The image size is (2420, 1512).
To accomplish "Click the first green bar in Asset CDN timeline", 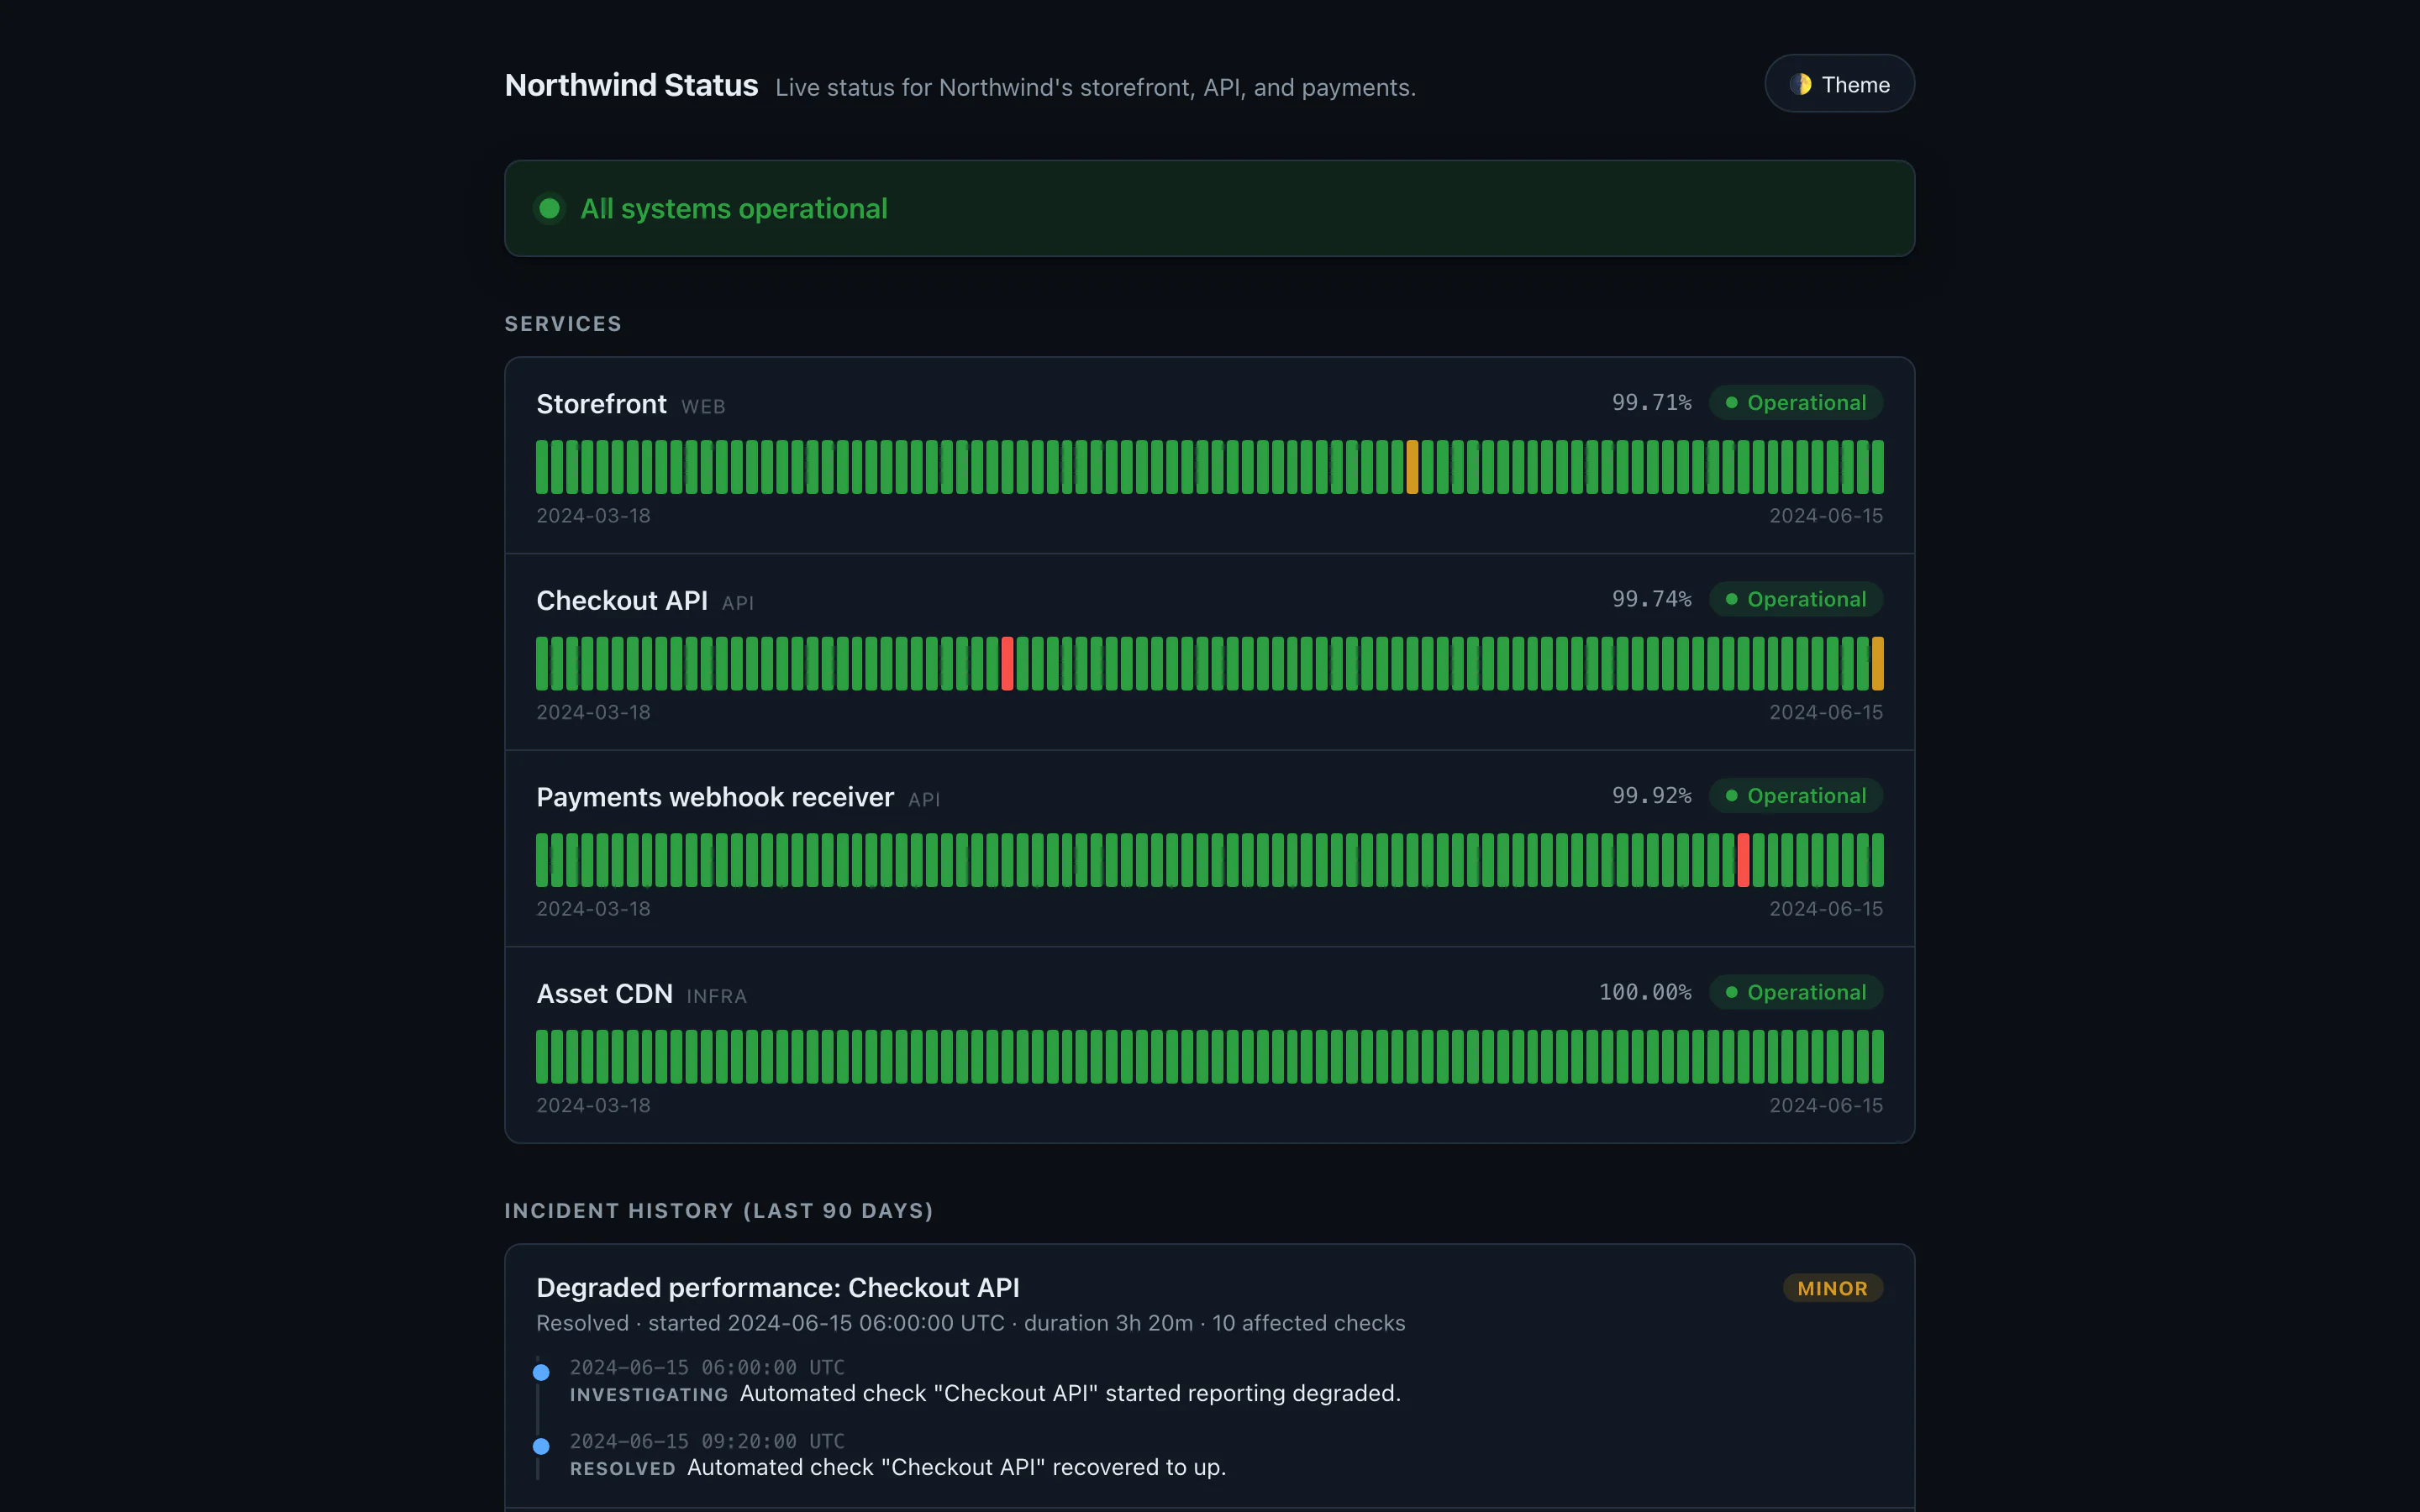I will click(x=542, y=1057).
